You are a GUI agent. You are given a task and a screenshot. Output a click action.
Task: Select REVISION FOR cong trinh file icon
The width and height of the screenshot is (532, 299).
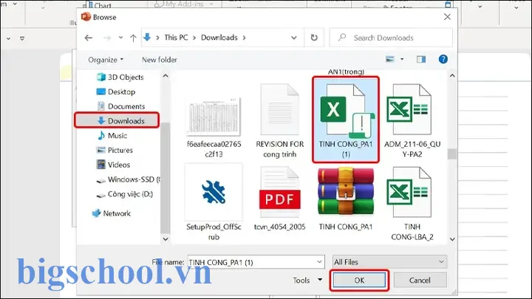tap(280, 109)
